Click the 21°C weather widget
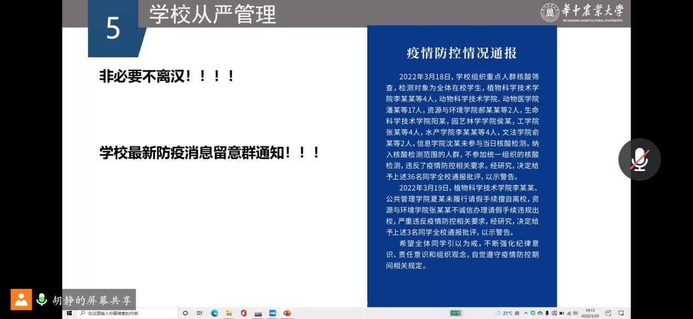The height and width of the screenshot is (319, 693). pyautogui.click(x=507, y=313)
